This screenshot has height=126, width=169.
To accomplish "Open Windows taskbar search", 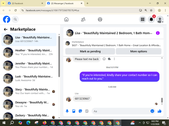I will point(12,123).
